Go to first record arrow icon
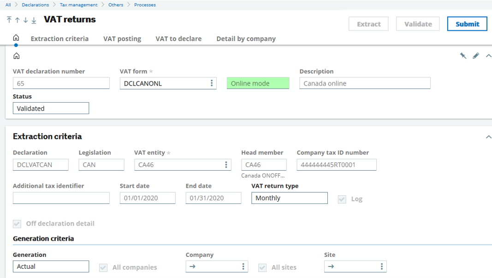Screen dimensions: 492x278 click(9, 20)
